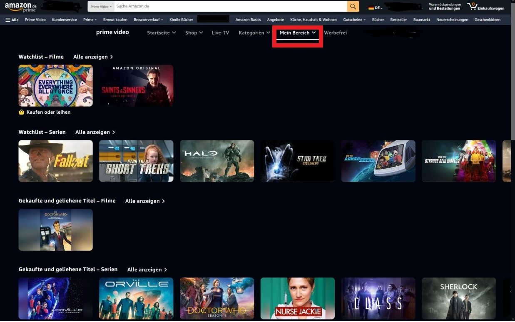Click the prime video logo
The height and width of the screenshot is (322, 515).
pos(112,32)
